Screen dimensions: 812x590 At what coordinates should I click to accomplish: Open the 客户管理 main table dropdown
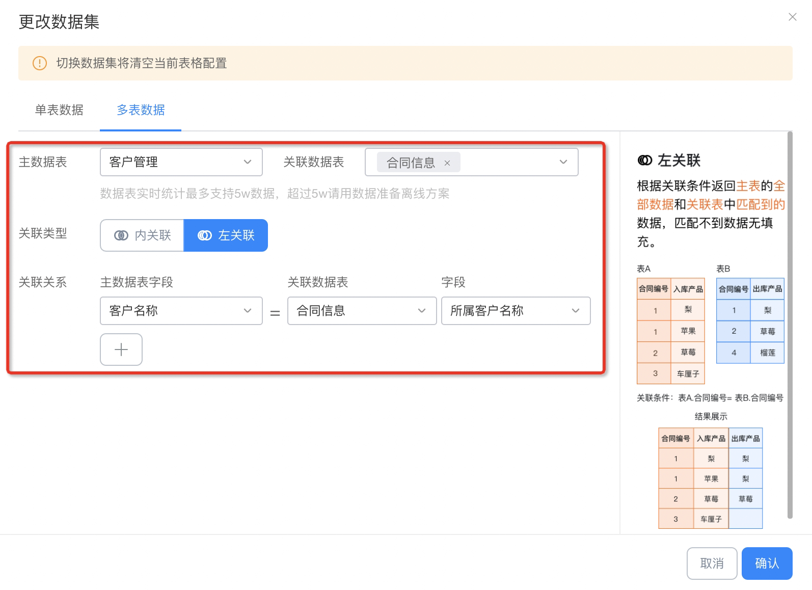181,162
